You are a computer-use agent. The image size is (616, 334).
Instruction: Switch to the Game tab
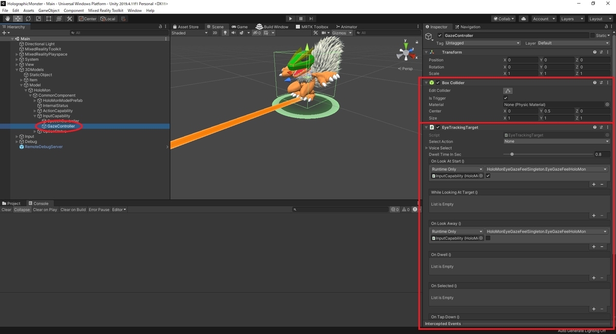point(239,27)
